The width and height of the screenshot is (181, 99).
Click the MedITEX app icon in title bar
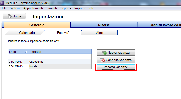[x=2, y=3]
